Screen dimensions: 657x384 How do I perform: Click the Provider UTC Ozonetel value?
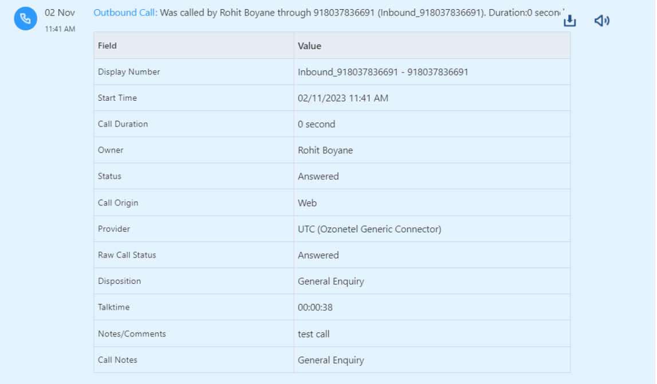[x=369, y=229]
